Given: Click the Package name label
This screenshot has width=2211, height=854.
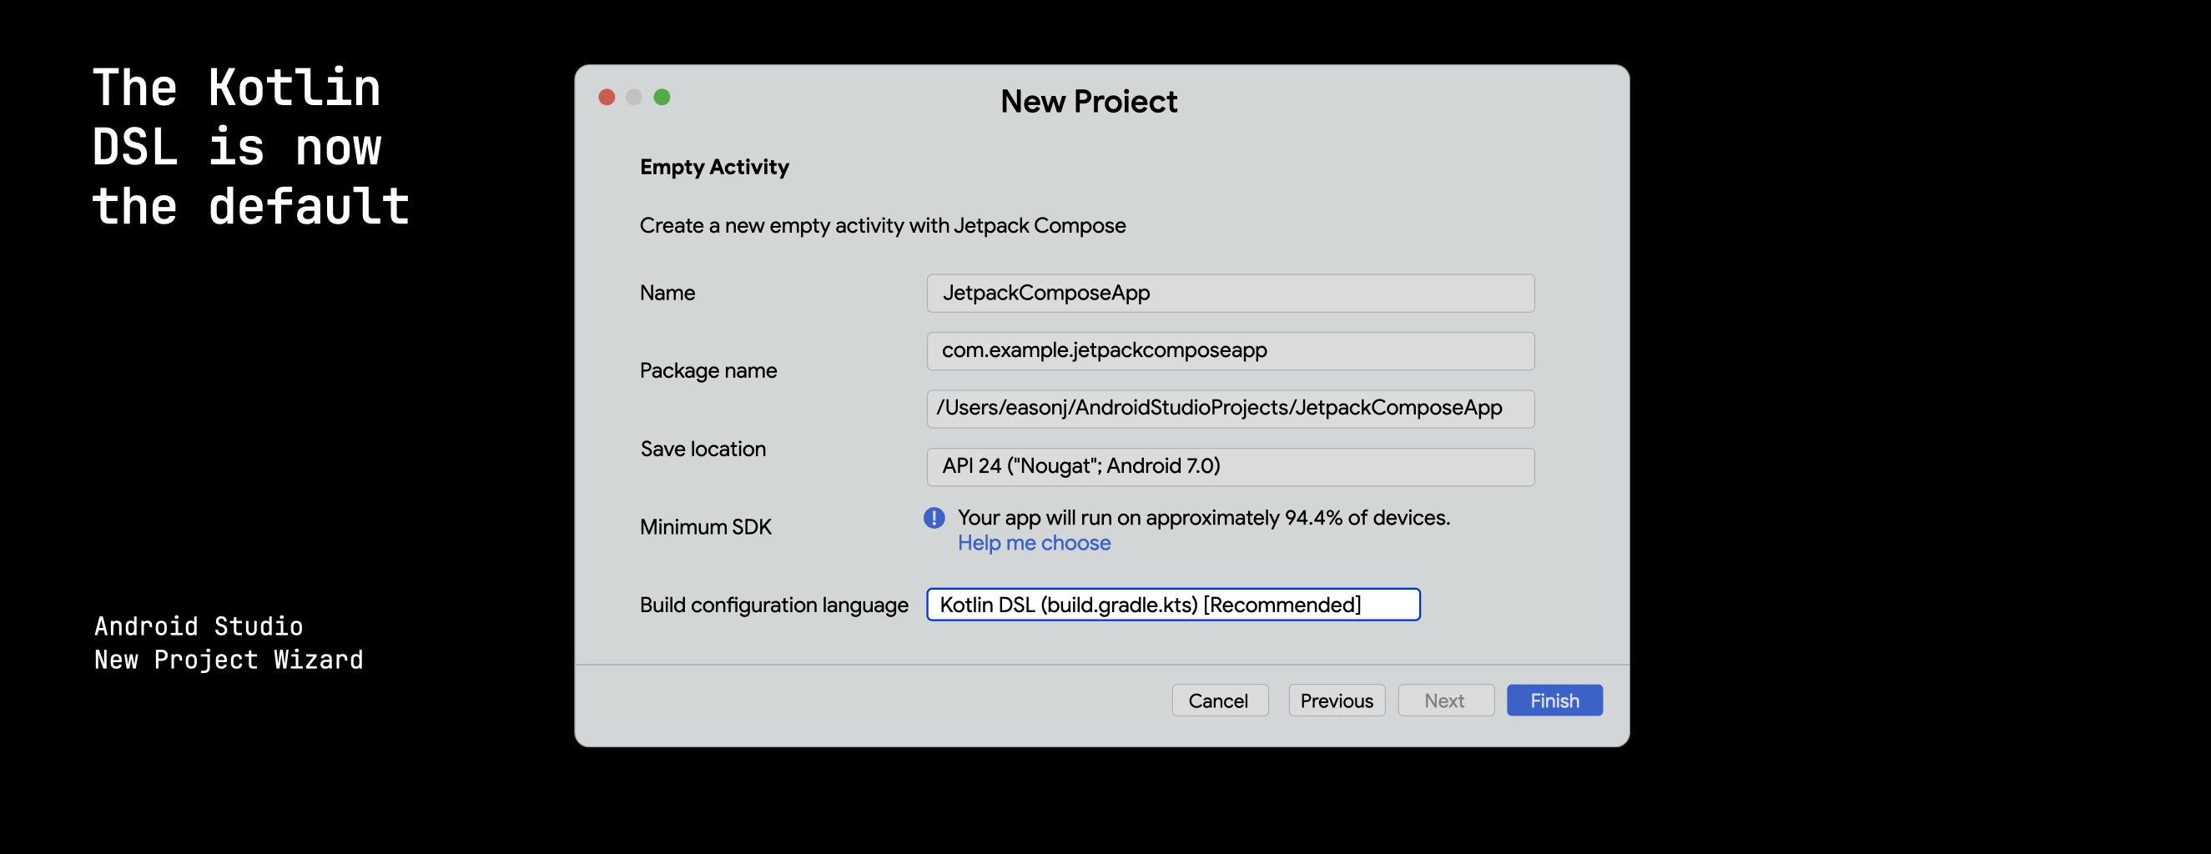Looking at the screenshot, I should (x=708, y=371).
